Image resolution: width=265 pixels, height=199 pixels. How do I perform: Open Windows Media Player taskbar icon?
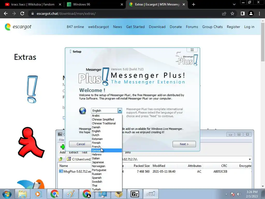[38, 194]
